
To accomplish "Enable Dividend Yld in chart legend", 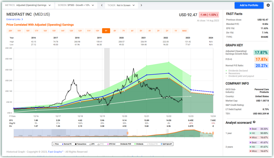I will tap(152, 144).
